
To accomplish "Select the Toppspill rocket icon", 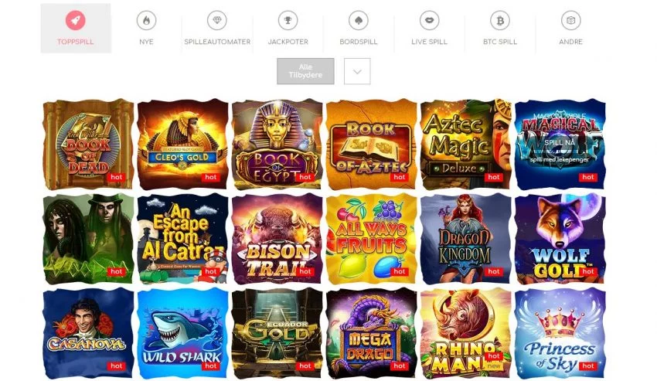I will pyautogui.click(x=76, y=20).
